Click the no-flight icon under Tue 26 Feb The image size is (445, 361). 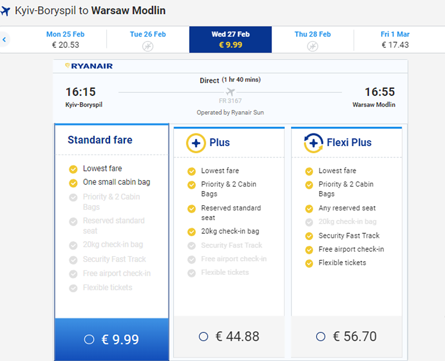click(148, 46)
